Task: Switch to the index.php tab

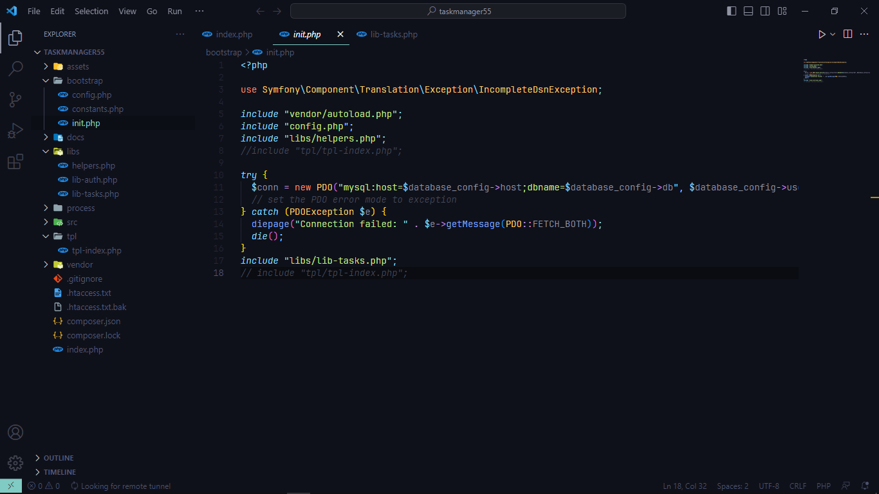Action: (234, 34)
